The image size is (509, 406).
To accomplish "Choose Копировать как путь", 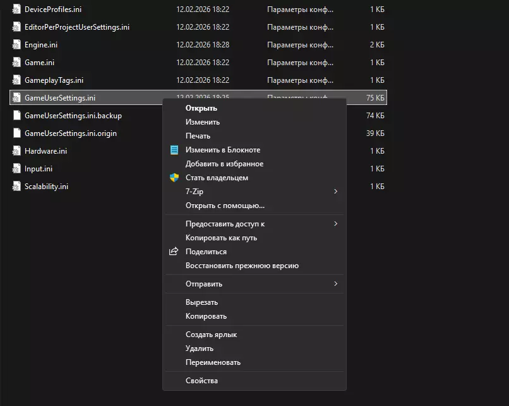I will coord(221,238).
